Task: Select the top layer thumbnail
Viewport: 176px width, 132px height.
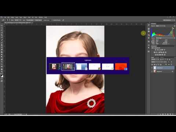Action: [155, 68]
